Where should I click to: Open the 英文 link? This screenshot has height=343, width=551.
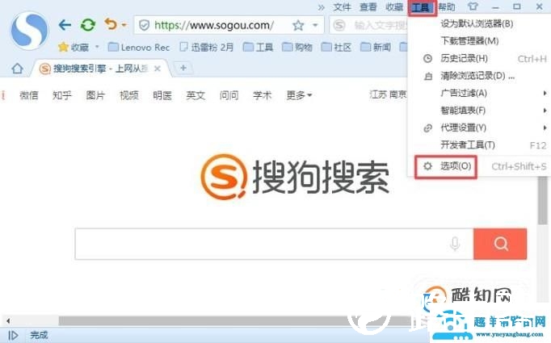click(196, 95)
